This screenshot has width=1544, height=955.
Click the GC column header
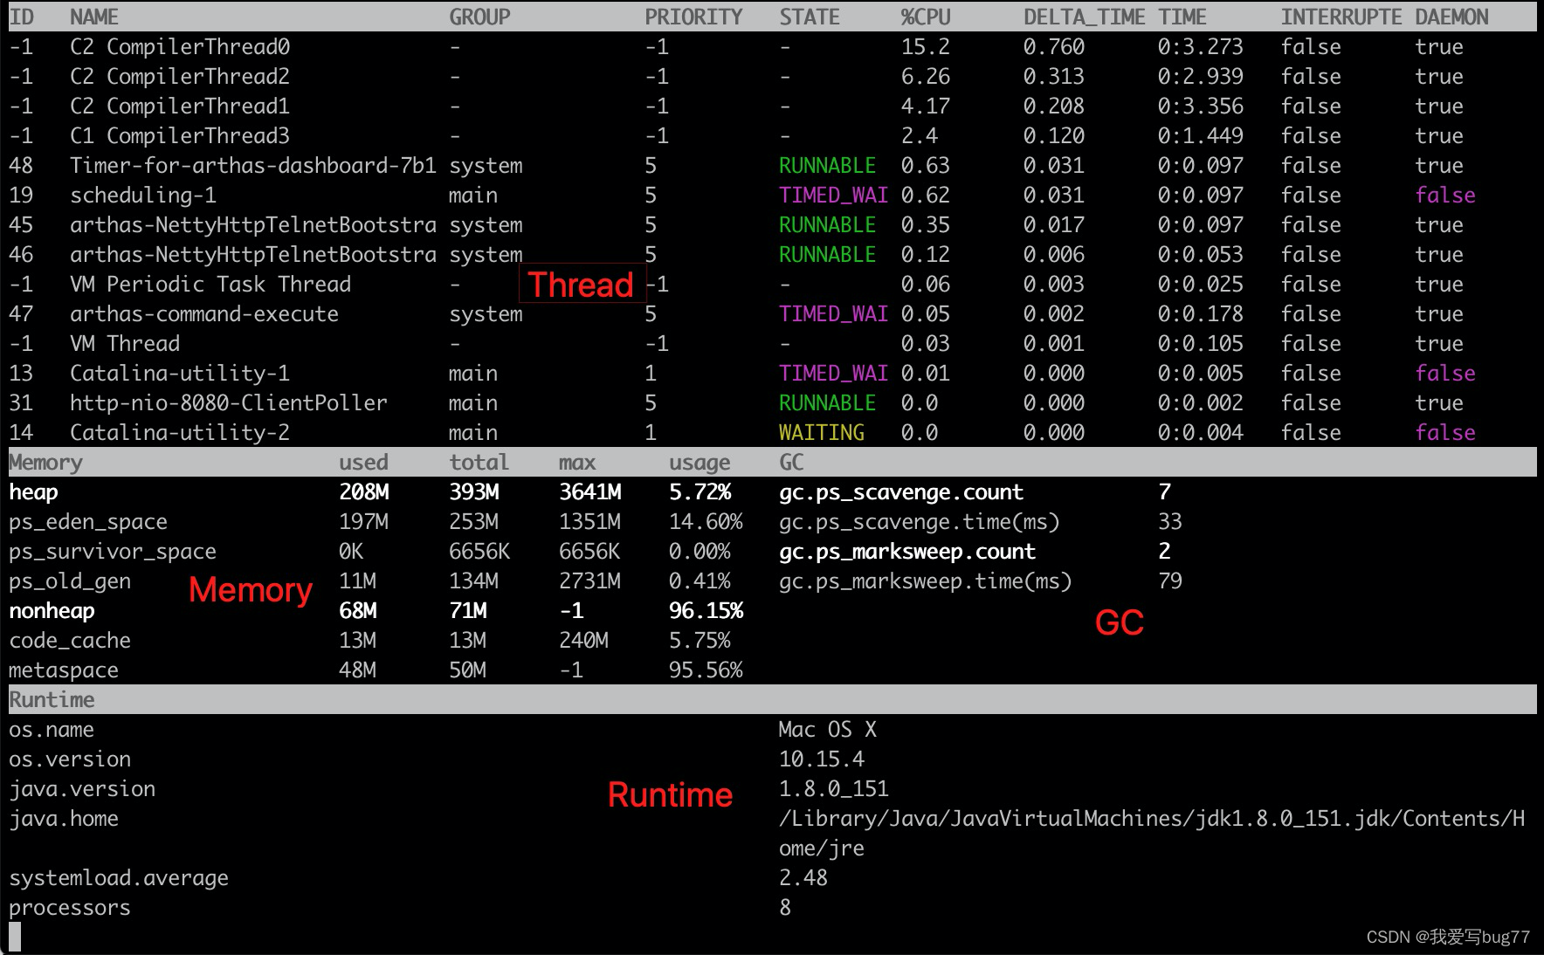[790, 462]
